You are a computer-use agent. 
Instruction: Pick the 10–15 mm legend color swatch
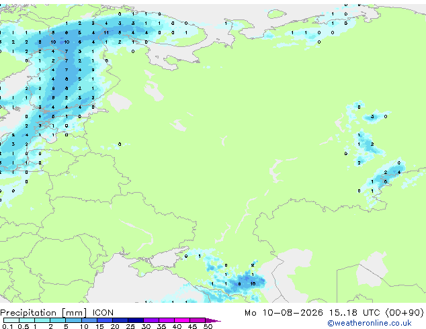(89, 320)
